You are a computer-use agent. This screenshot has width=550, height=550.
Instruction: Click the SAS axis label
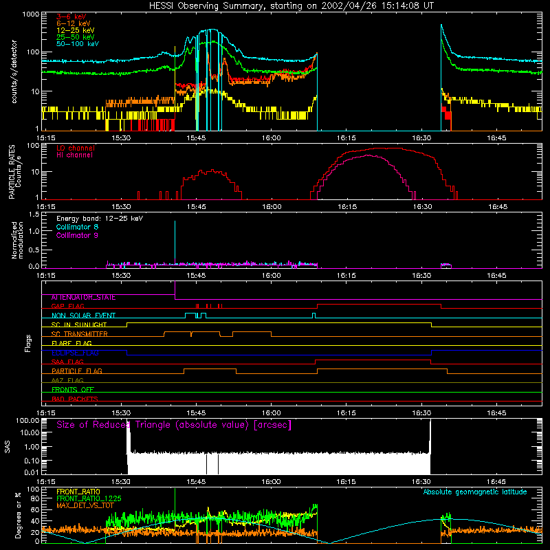coord(8,447)
